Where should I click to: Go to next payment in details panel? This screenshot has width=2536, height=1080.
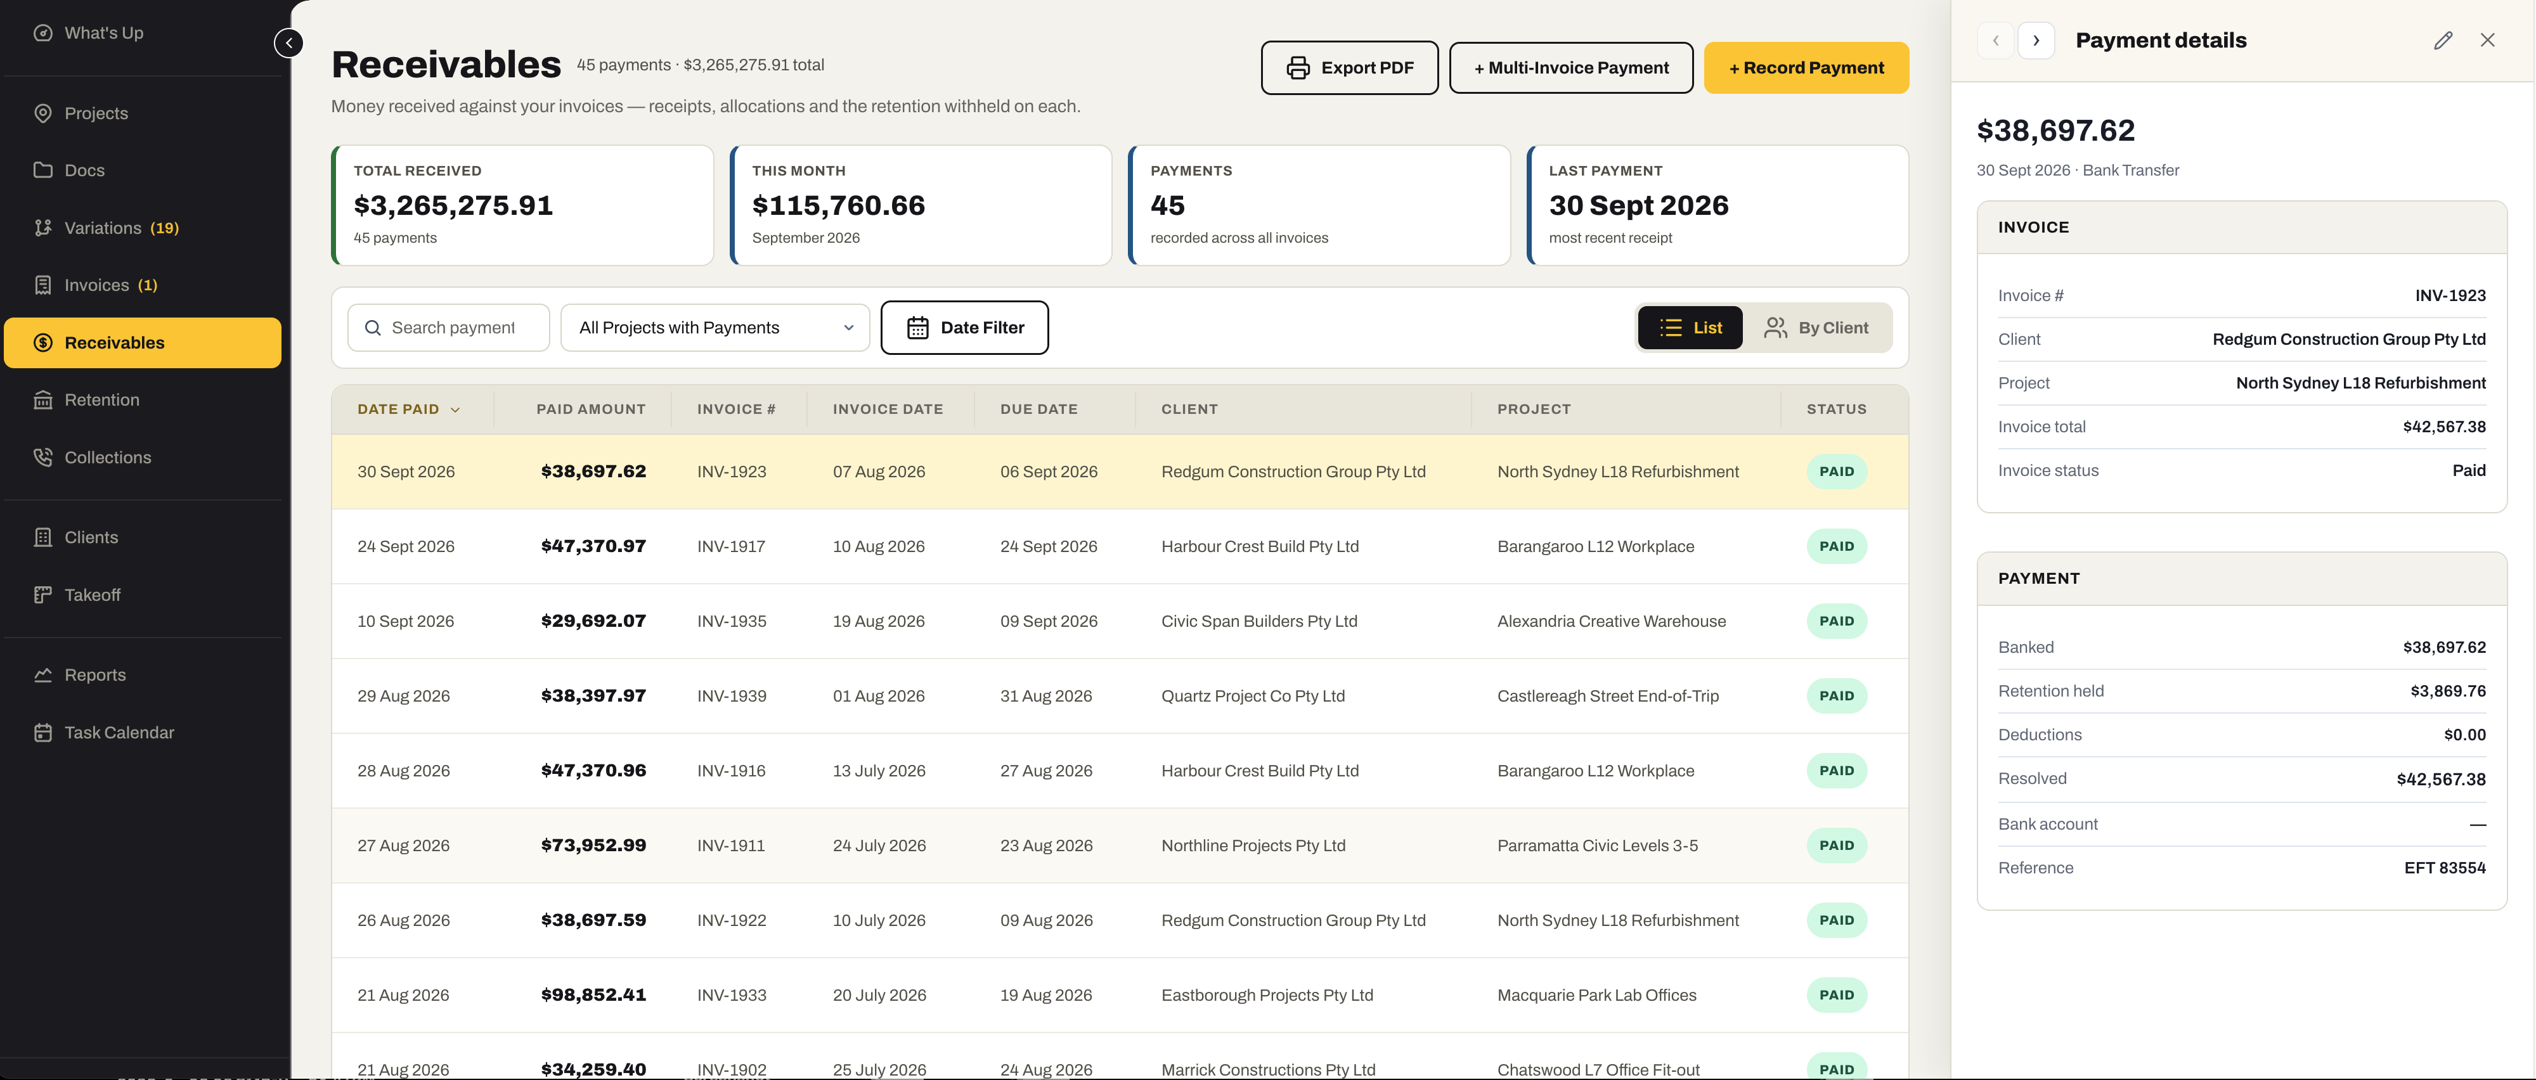2036,41
